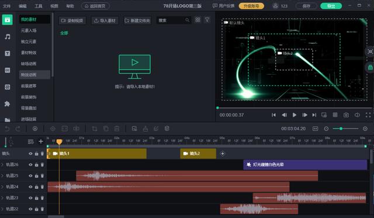
Task: Open the 工具 menu
Action: (39, 6)
